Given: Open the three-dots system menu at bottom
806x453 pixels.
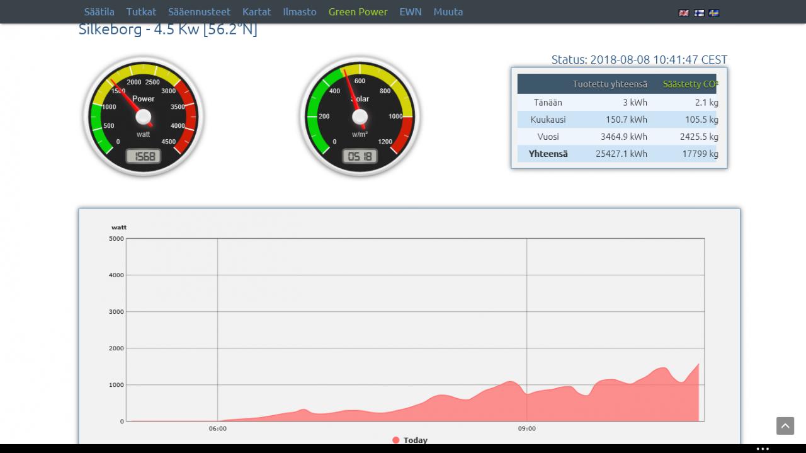Looking at the screenshot, I should tap(763, 449).
